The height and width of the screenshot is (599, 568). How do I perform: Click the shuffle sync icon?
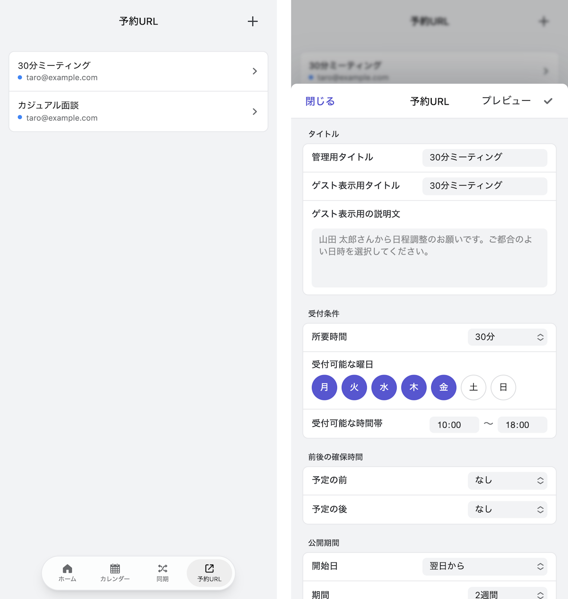162,568
